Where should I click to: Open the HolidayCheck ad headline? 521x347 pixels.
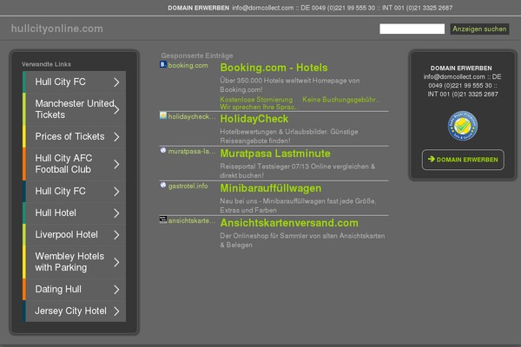[254, 119]
